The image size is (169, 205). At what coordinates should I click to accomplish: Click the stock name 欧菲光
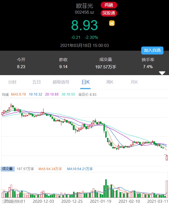84,6
